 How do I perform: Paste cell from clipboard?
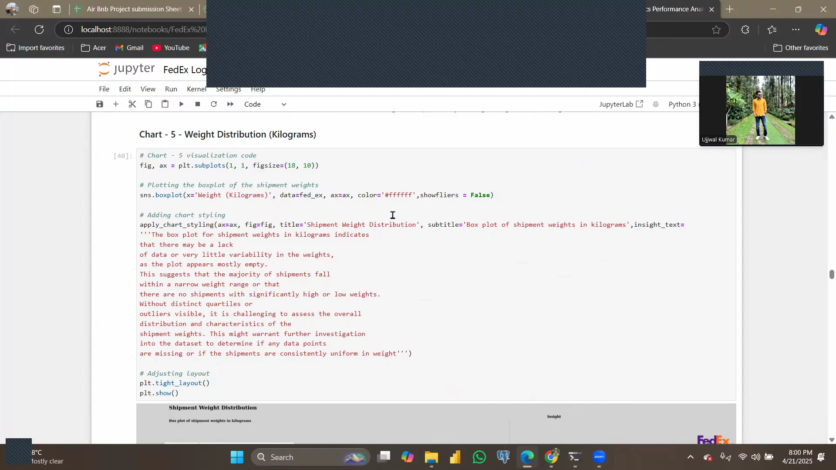165,104
